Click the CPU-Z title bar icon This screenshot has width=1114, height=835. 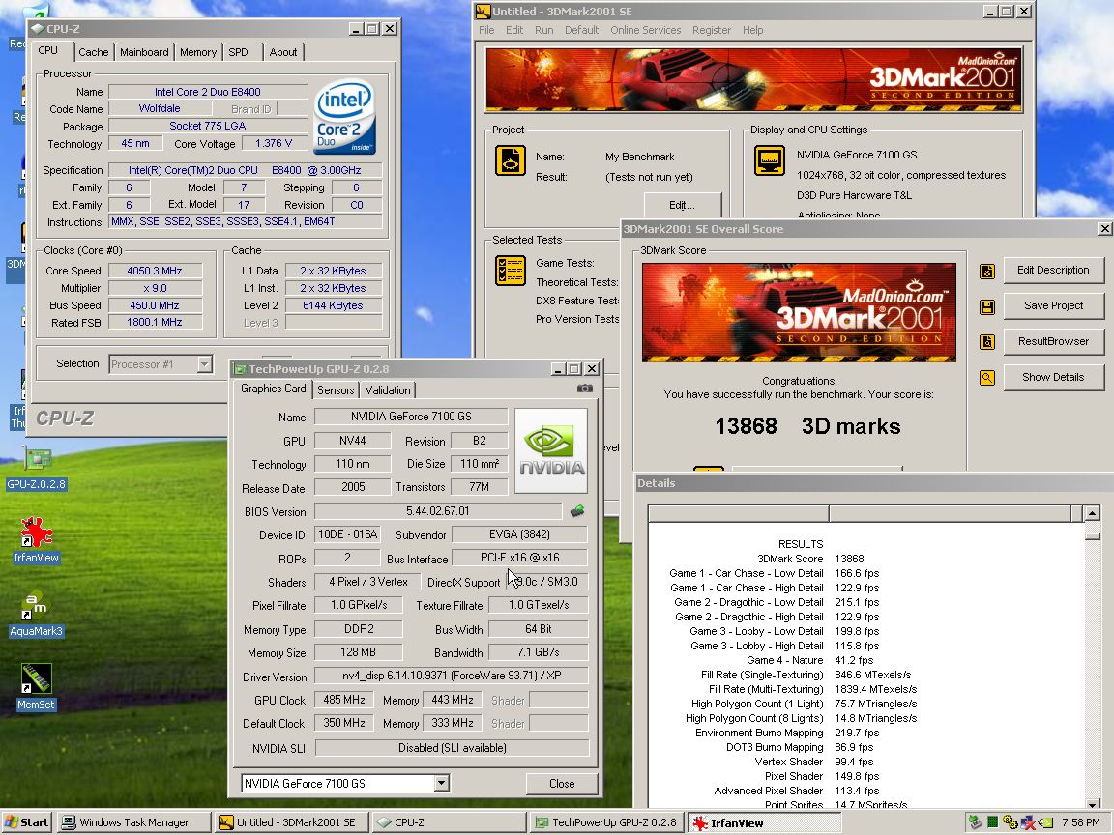tap(38, 28)
